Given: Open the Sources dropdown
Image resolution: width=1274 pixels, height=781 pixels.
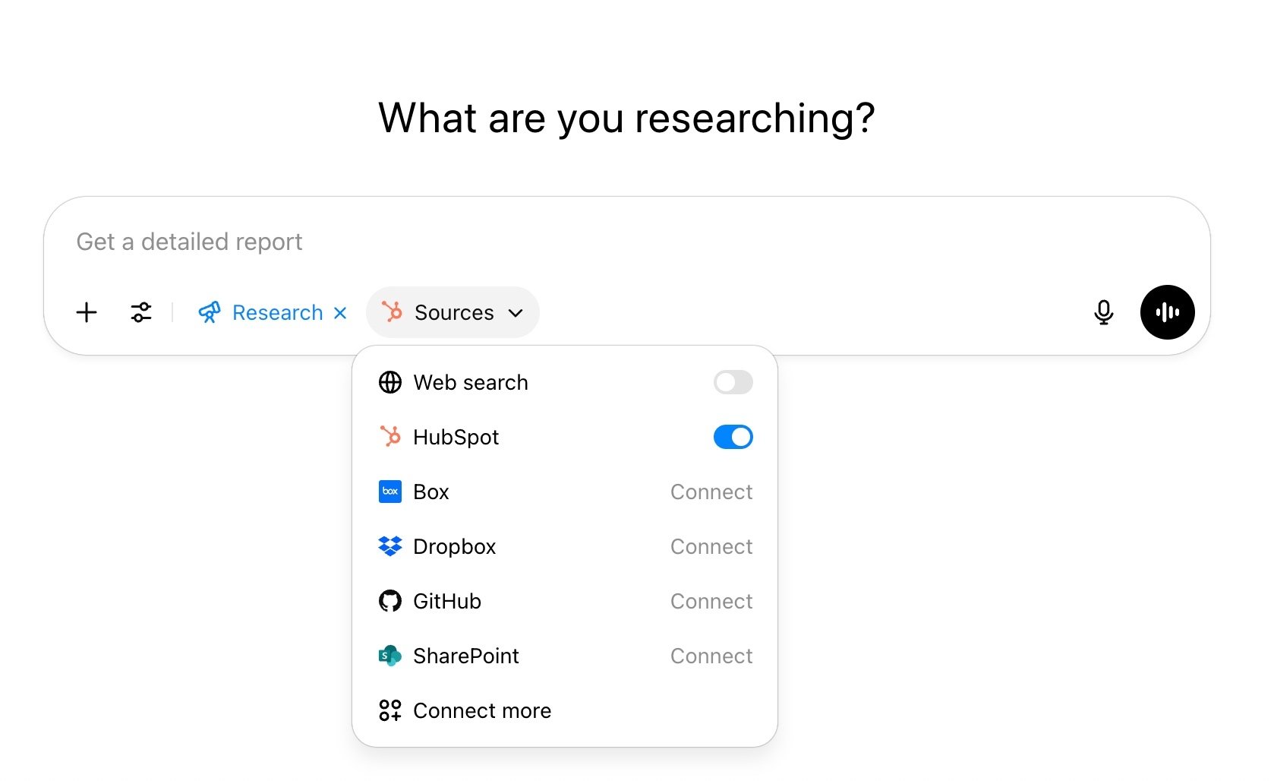Looking at the screenshot, I should click(453, 312).
